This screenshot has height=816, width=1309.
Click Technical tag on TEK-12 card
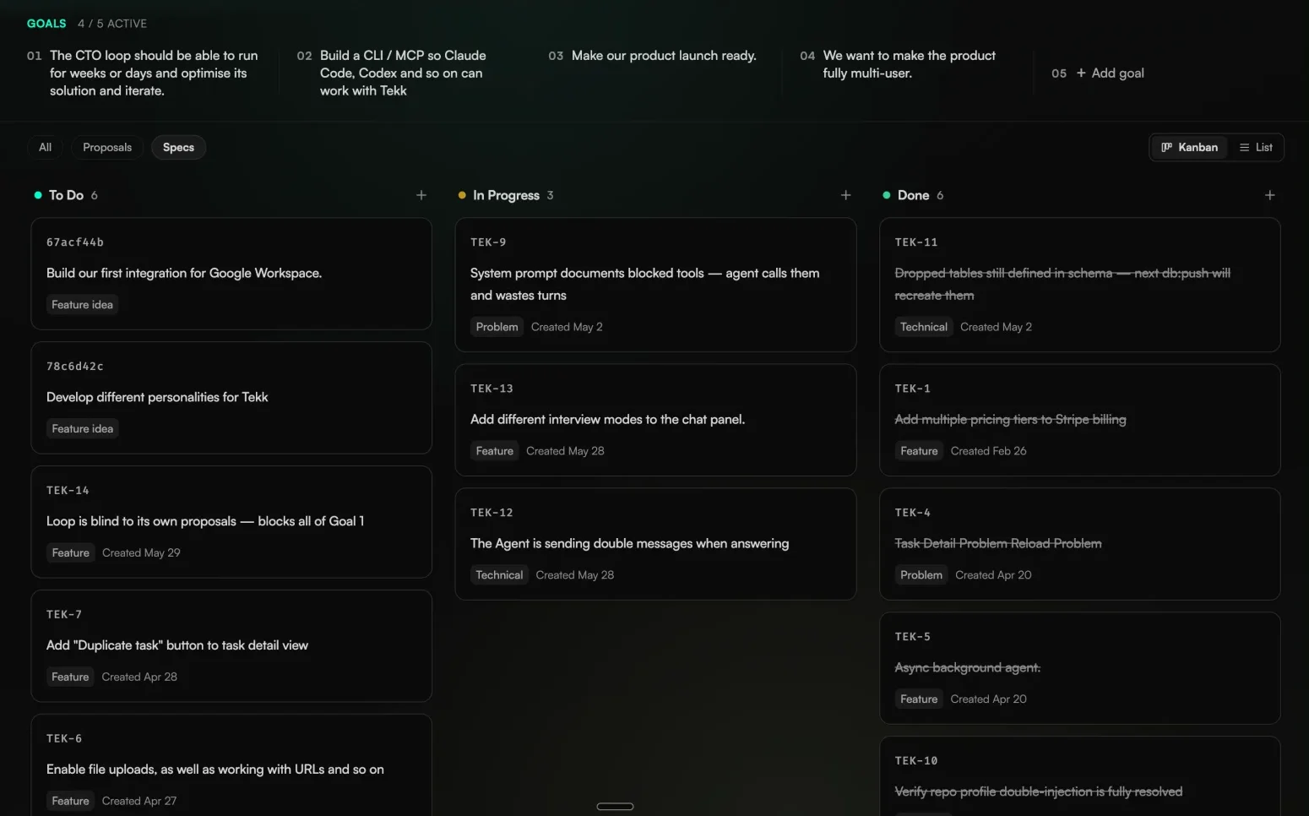499,575
